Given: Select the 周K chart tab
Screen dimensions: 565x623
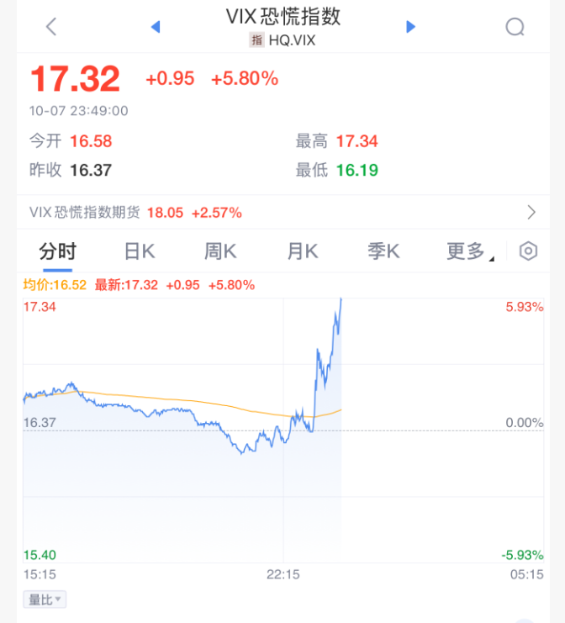Looking at the screenshot, I should tap(220, 251).
